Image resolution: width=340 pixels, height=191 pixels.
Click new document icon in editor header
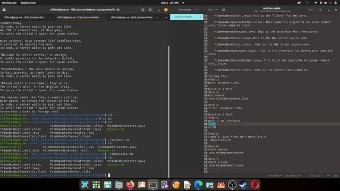[x=224, y=10]
